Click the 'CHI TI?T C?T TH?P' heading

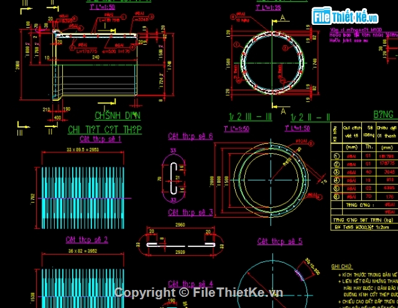pyautogui.click(x=104, y=130)
